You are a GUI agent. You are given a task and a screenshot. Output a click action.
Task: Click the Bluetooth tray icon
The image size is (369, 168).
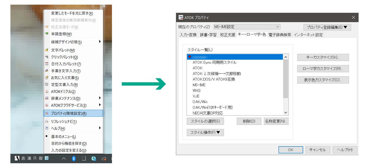click(74, 158)
